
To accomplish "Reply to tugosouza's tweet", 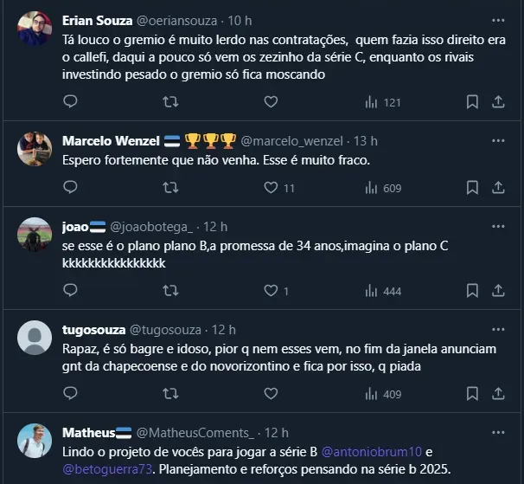I will [x=71, y=394].
